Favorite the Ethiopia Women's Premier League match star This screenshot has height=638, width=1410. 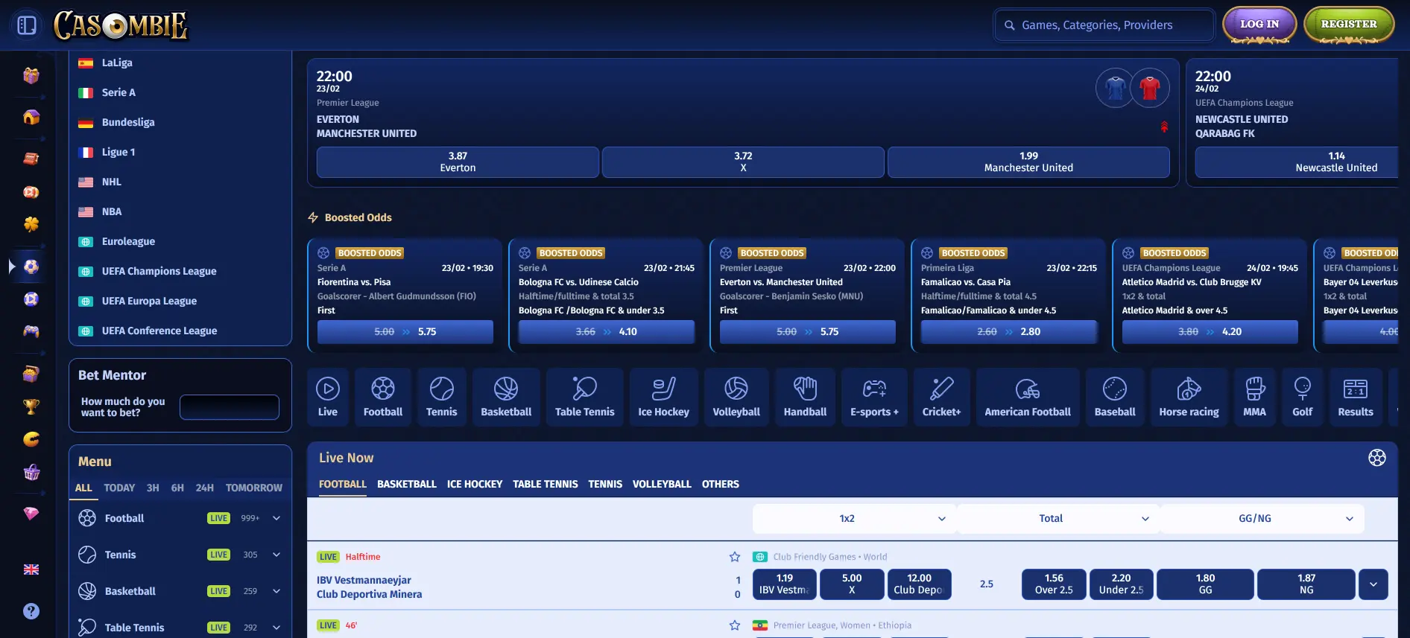pyautogui.click(x=735, y=625)
